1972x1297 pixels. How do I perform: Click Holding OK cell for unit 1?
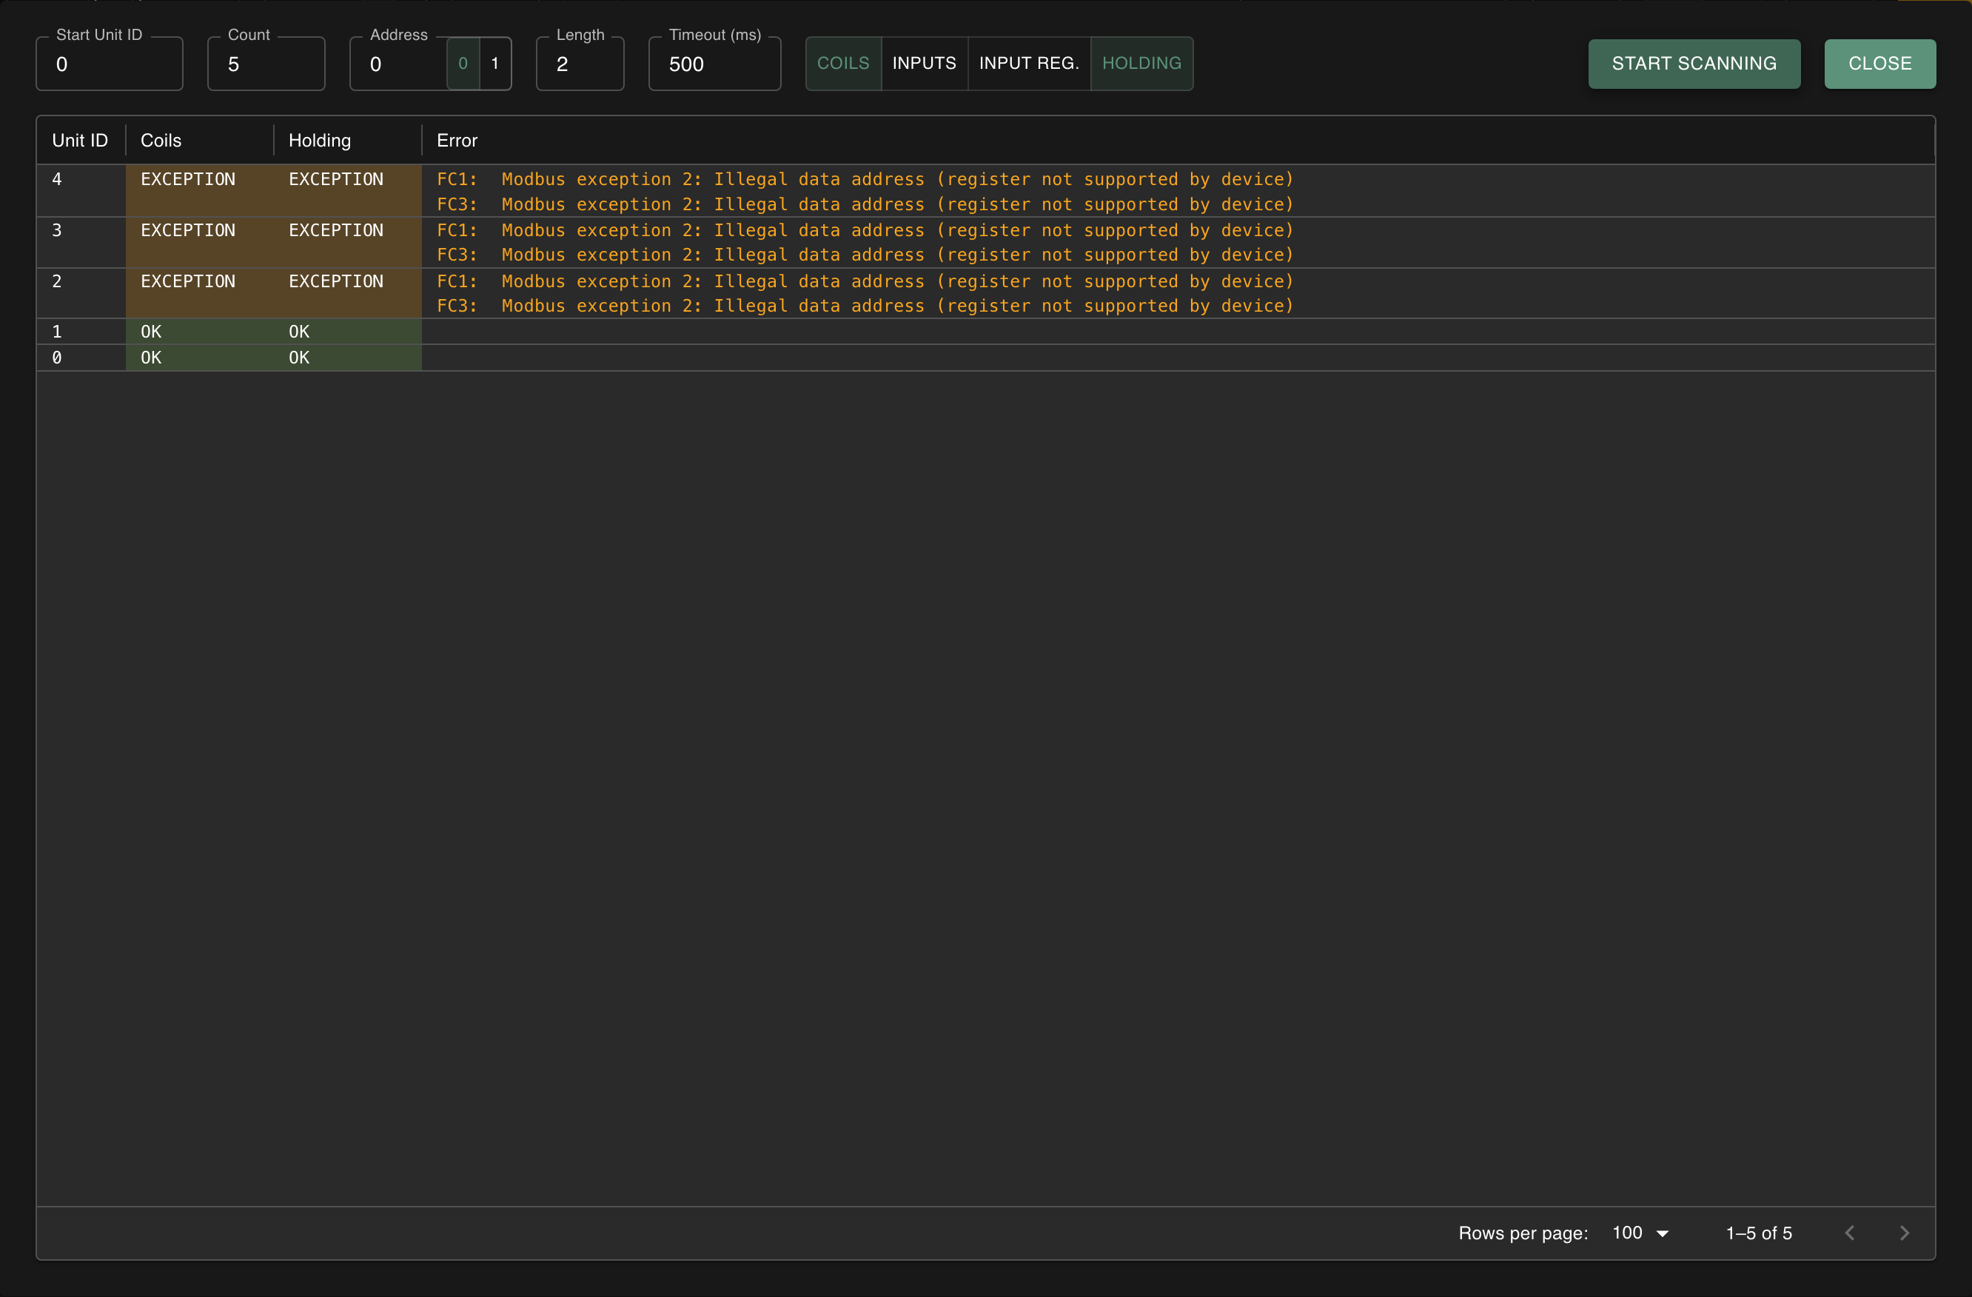347,332
